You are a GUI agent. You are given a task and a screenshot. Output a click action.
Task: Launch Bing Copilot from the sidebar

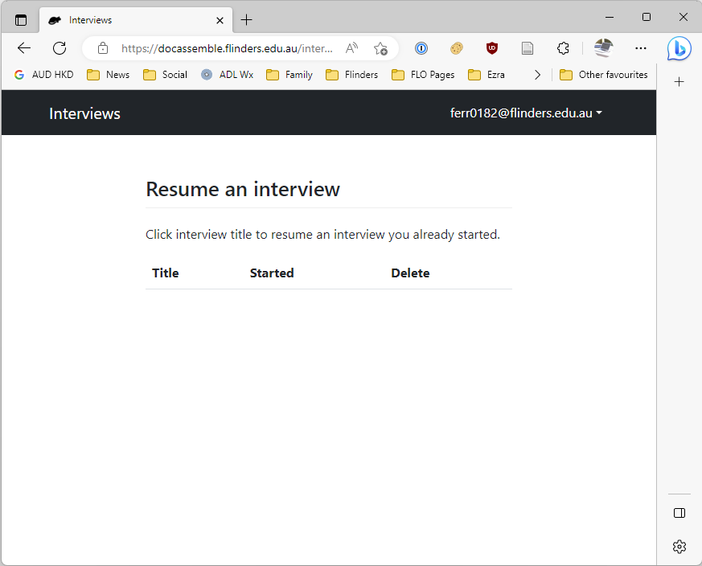point(679,48)
